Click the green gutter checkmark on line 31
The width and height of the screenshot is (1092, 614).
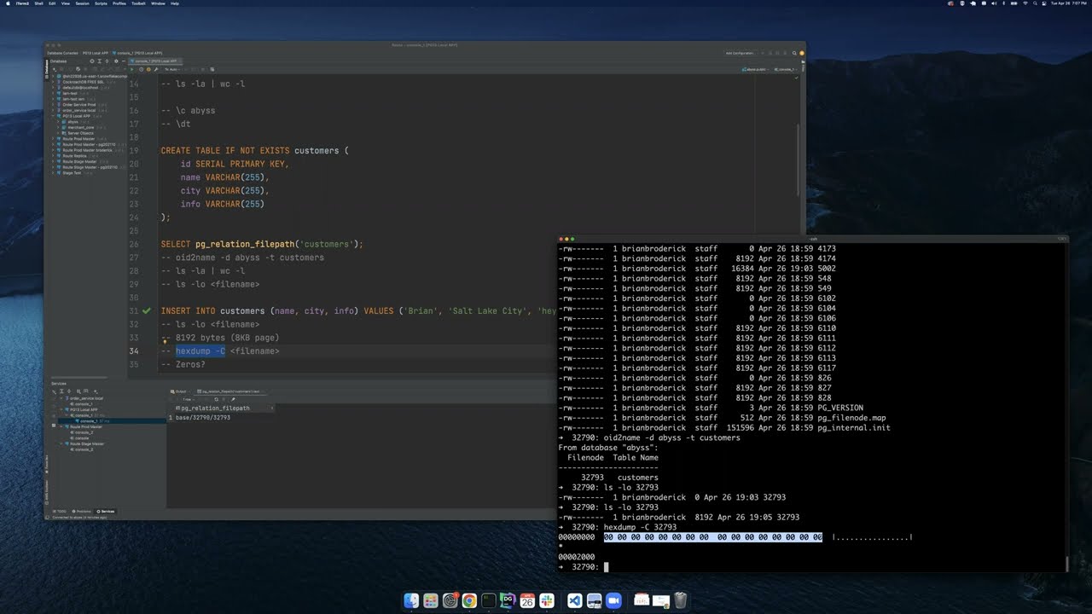[147, 311]
